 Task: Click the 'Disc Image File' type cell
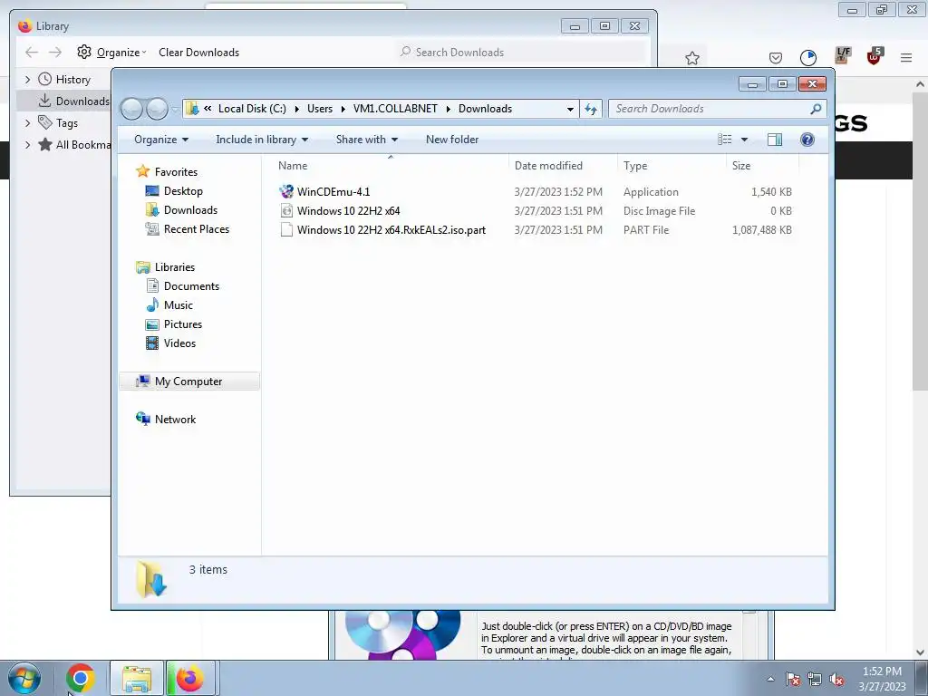[x=659, y=210]
